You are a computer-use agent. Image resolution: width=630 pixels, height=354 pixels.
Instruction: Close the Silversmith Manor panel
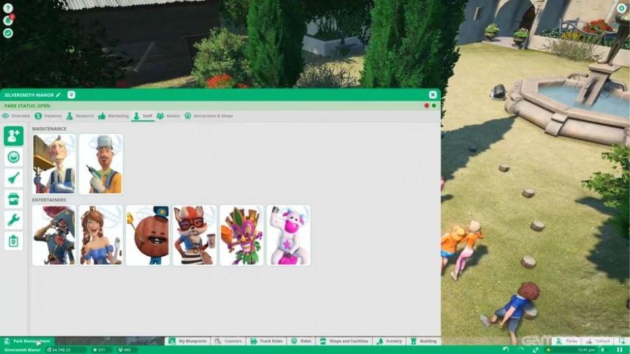(x=432, y=94)
